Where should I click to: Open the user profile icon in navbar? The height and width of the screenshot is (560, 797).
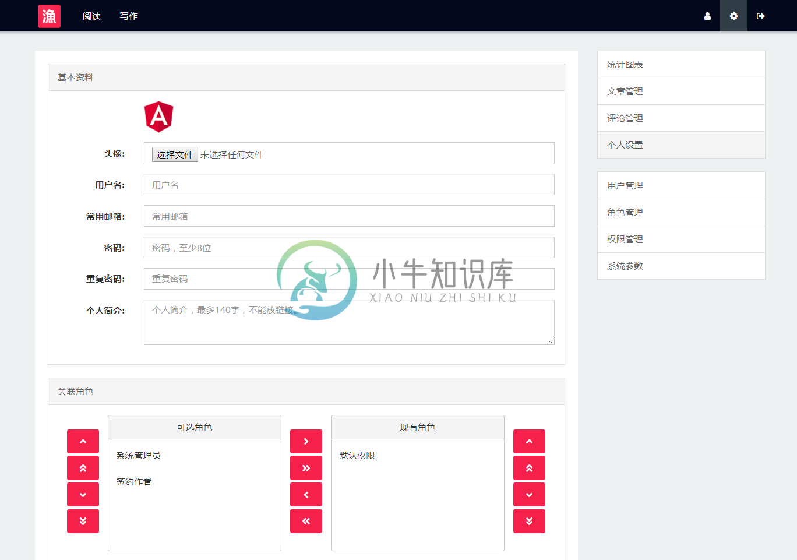pos(707,16)
